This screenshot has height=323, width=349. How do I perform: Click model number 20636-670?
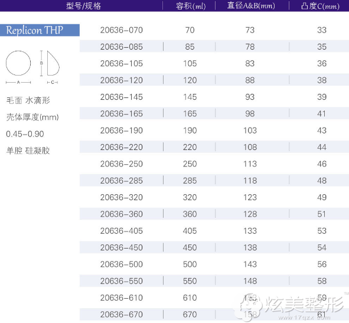121,315
